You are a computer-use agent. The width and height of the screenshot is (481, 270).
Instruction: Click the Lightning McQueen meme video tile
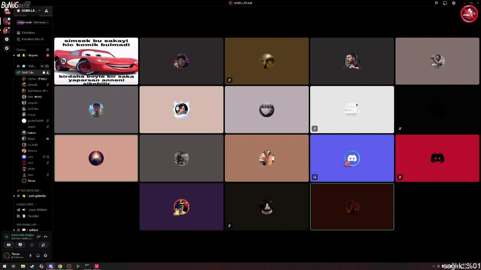click(96, 61)
